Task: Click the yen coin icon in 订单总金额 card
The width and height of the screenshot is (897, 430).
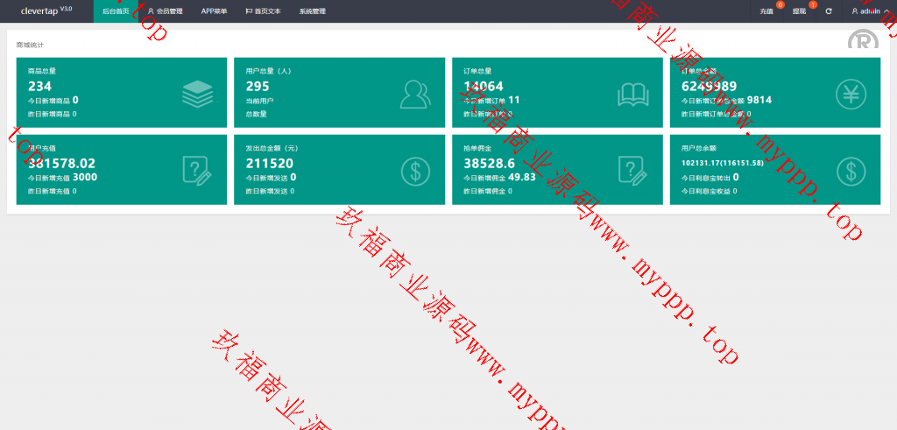Action: (851, 93)
